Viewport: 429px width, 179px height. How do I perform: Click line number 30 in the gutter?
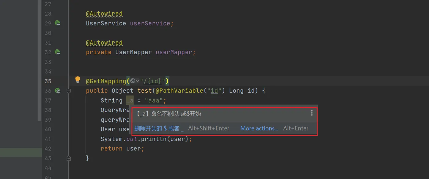point(48,33)
